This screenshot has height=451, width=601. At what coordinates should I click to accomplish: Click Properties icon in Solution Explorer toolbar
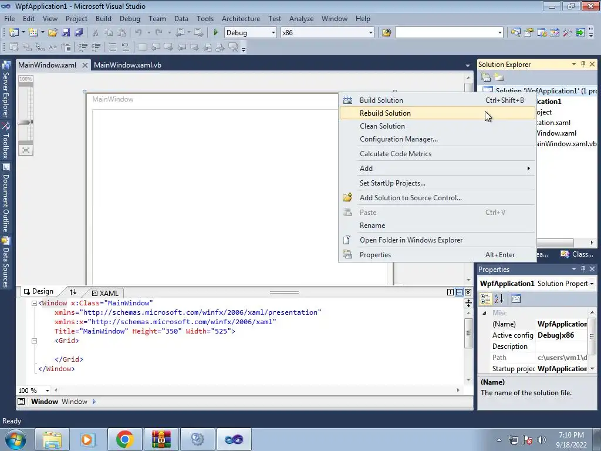(x=486, y=77)
